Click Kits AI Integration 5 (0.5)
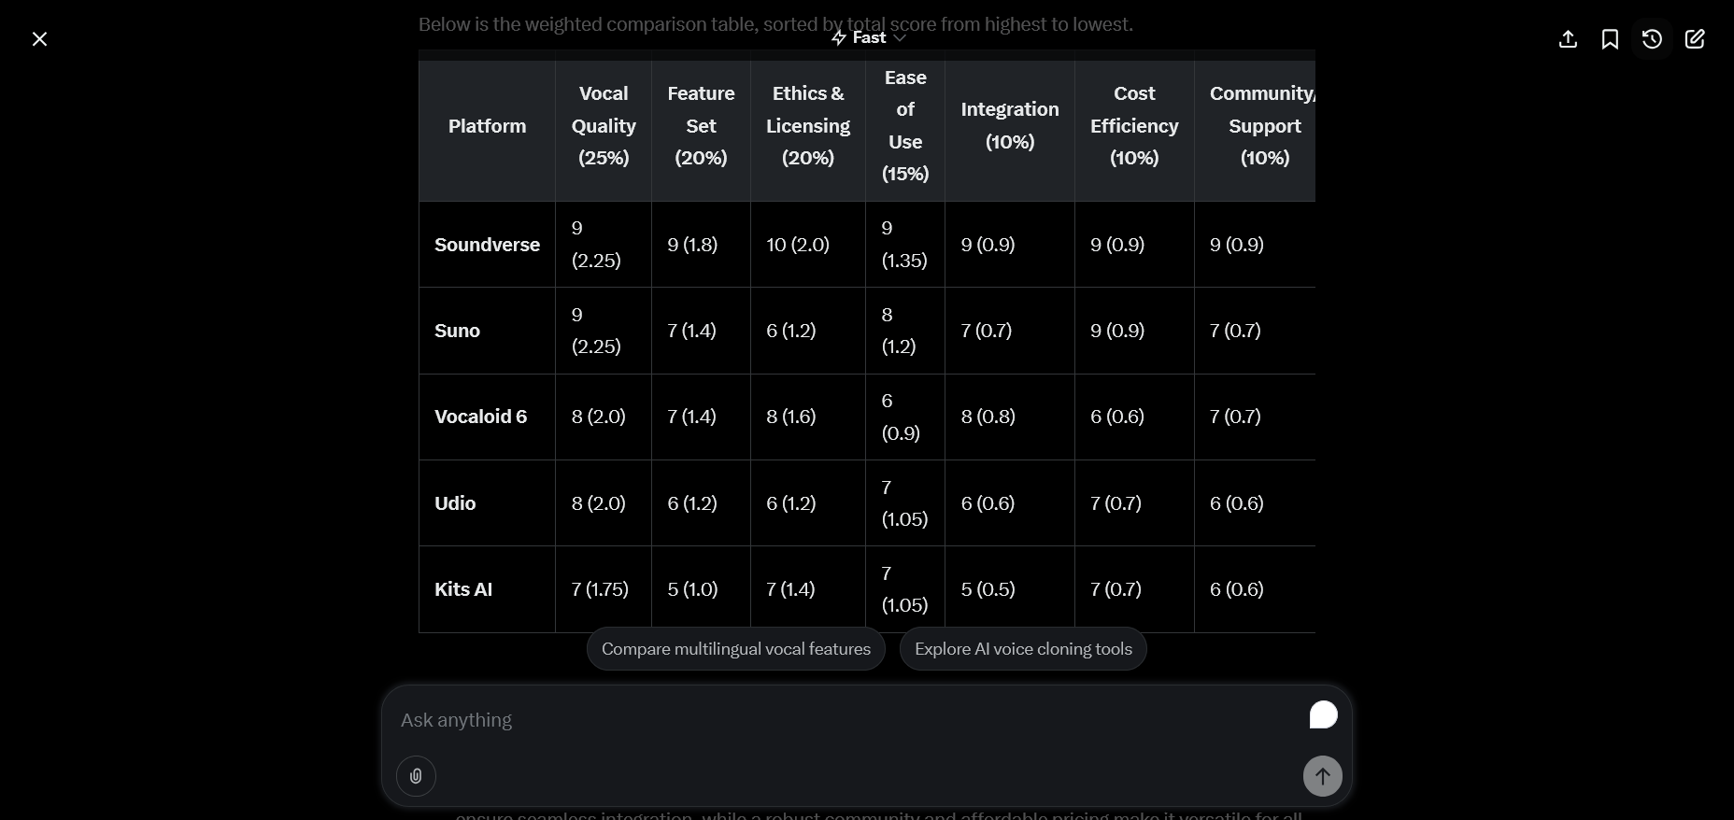This screenshot has height=820, width=1734. click(988, 589)
